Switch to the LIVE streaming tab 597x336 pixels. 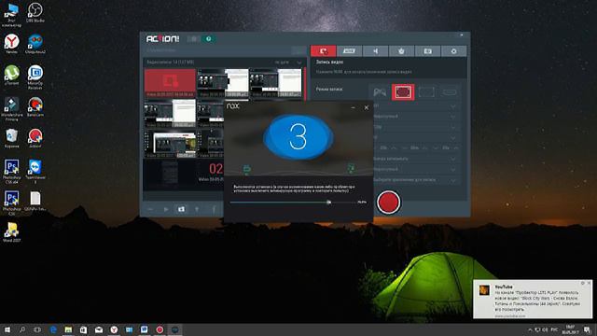coord(349,51)
